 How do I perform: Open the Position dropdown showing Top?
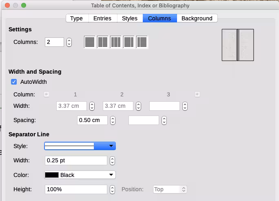point(170,190)
